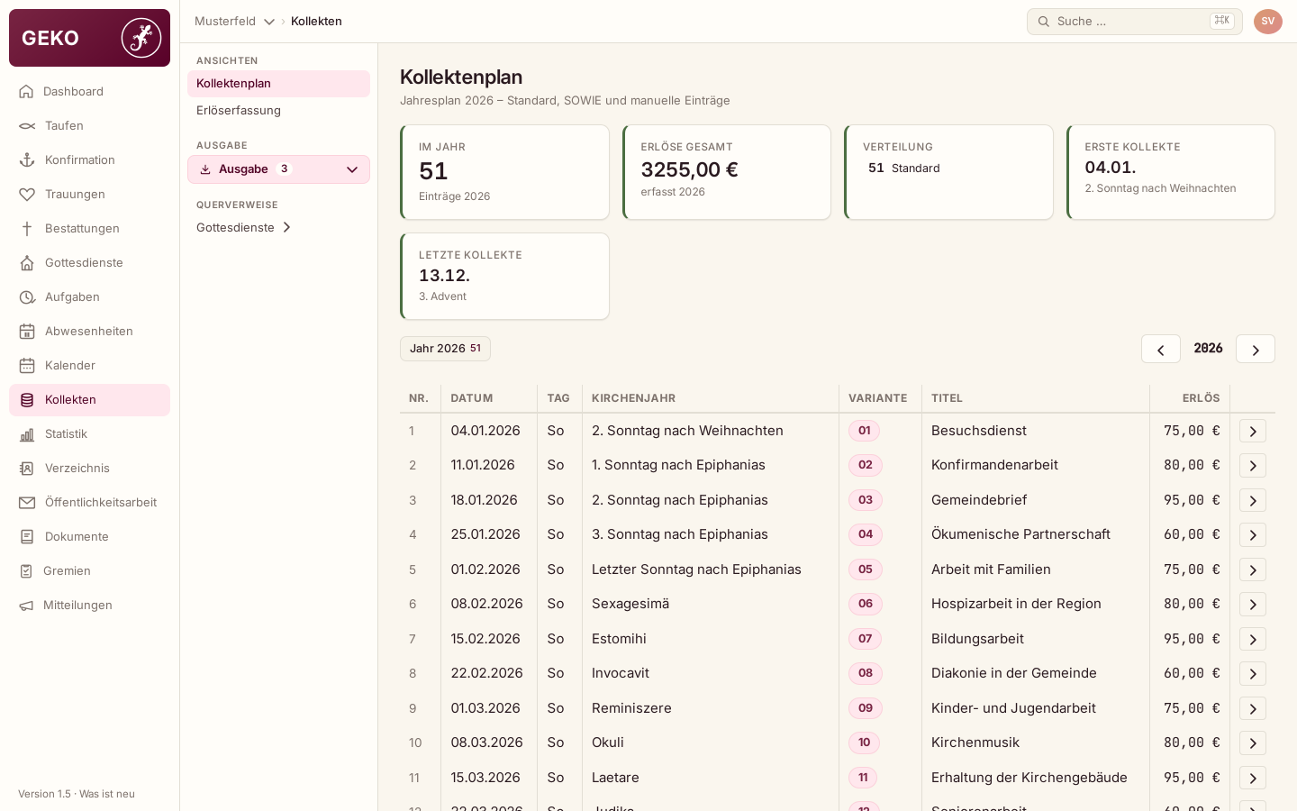Screen dimensions: 1297x811
Task: Open Statistik via its bar chart icon
Action: 27,434
